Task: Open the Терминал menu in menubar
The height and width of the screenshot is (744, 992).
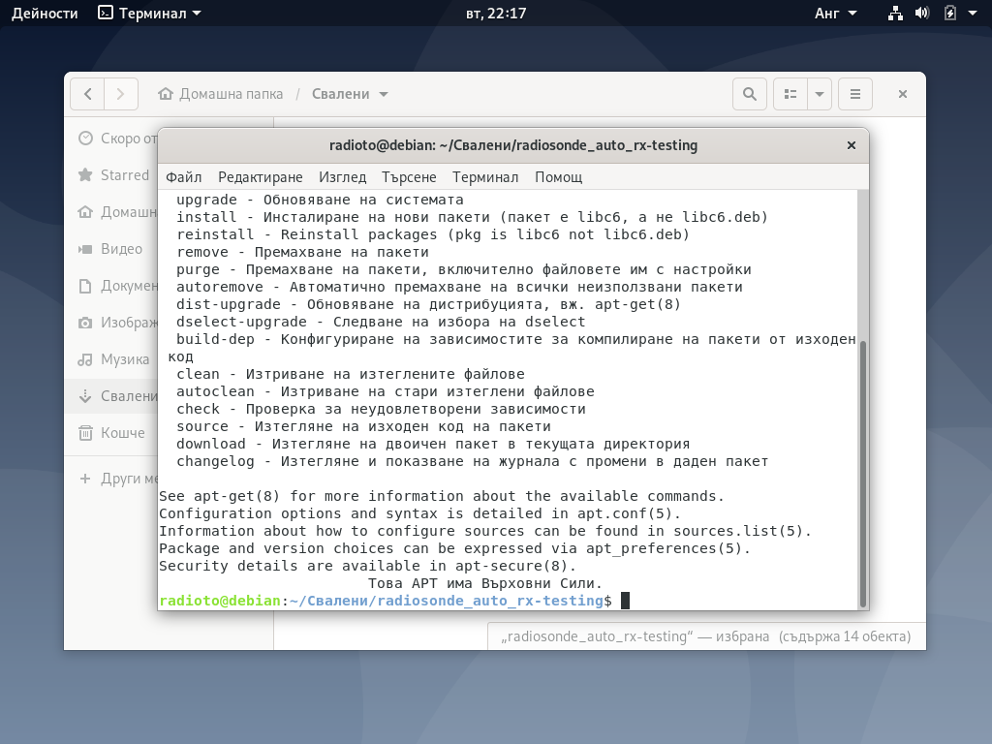Action: [485, 177]
